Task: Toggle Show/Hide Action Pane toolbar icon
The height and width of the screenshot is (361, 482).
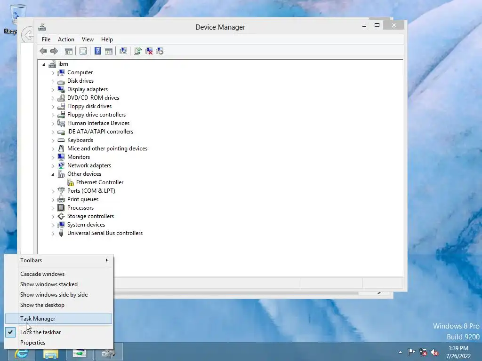Action: click(109, 51)
